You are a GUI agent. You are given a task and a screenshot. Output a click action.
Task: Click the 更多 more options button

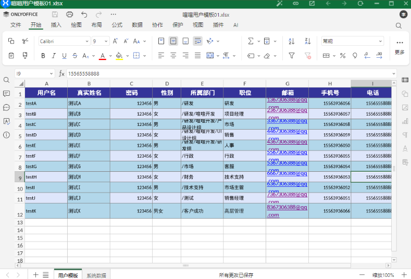[x=400, y=46]
